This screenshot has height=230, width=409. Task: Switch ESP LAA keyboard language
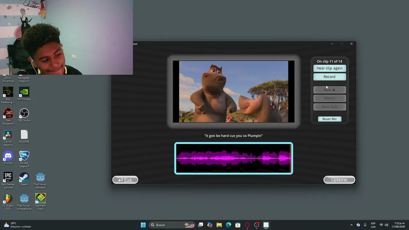click(x=373, y=225)
